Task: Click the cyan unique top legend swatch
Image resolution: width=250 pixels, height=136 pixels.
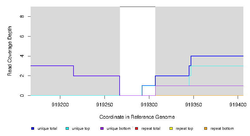Action: point(67,128)
